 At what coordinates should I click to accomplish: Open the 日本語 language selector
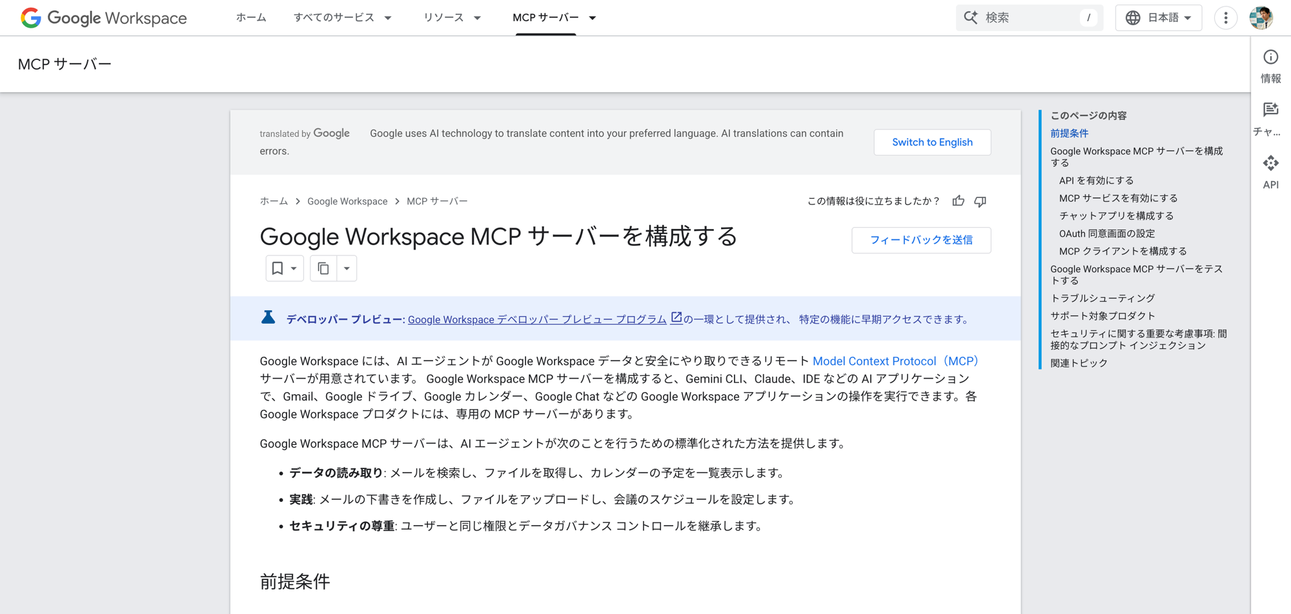coord(1158,17)
